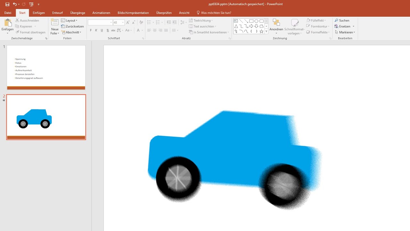Click the Zurücksetzen reset button
The height and width of the screenshot is (231, 410).
(72, 26)
